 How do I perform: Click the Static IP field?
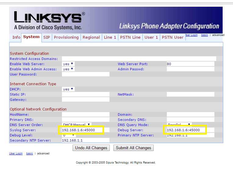click(x=86, y=94)
